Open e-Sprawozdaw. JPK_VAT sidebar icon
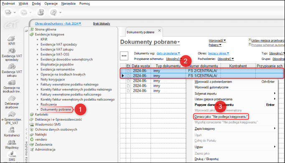This screenshot has width=285, height=163. click(12, 118)
